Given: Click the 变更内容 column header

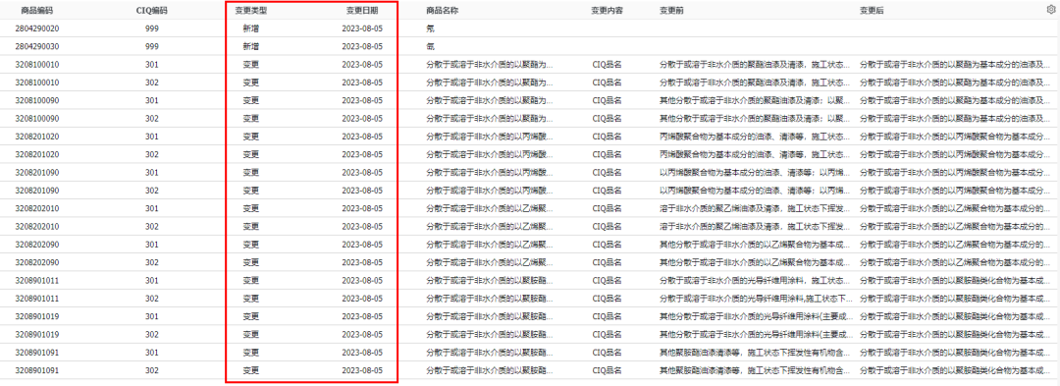Looking at the screenshot, I should 608,11.
